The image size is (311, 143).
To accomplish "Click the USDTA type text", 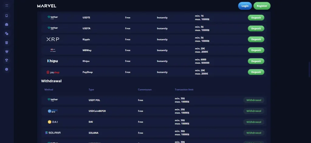I will (87, 28).
